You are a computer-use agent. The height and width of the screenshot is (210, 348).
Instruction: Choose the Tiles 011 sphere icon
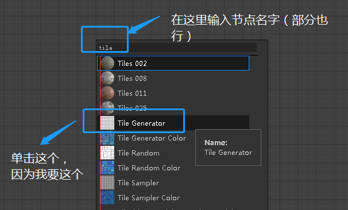(x=107, y=93)
